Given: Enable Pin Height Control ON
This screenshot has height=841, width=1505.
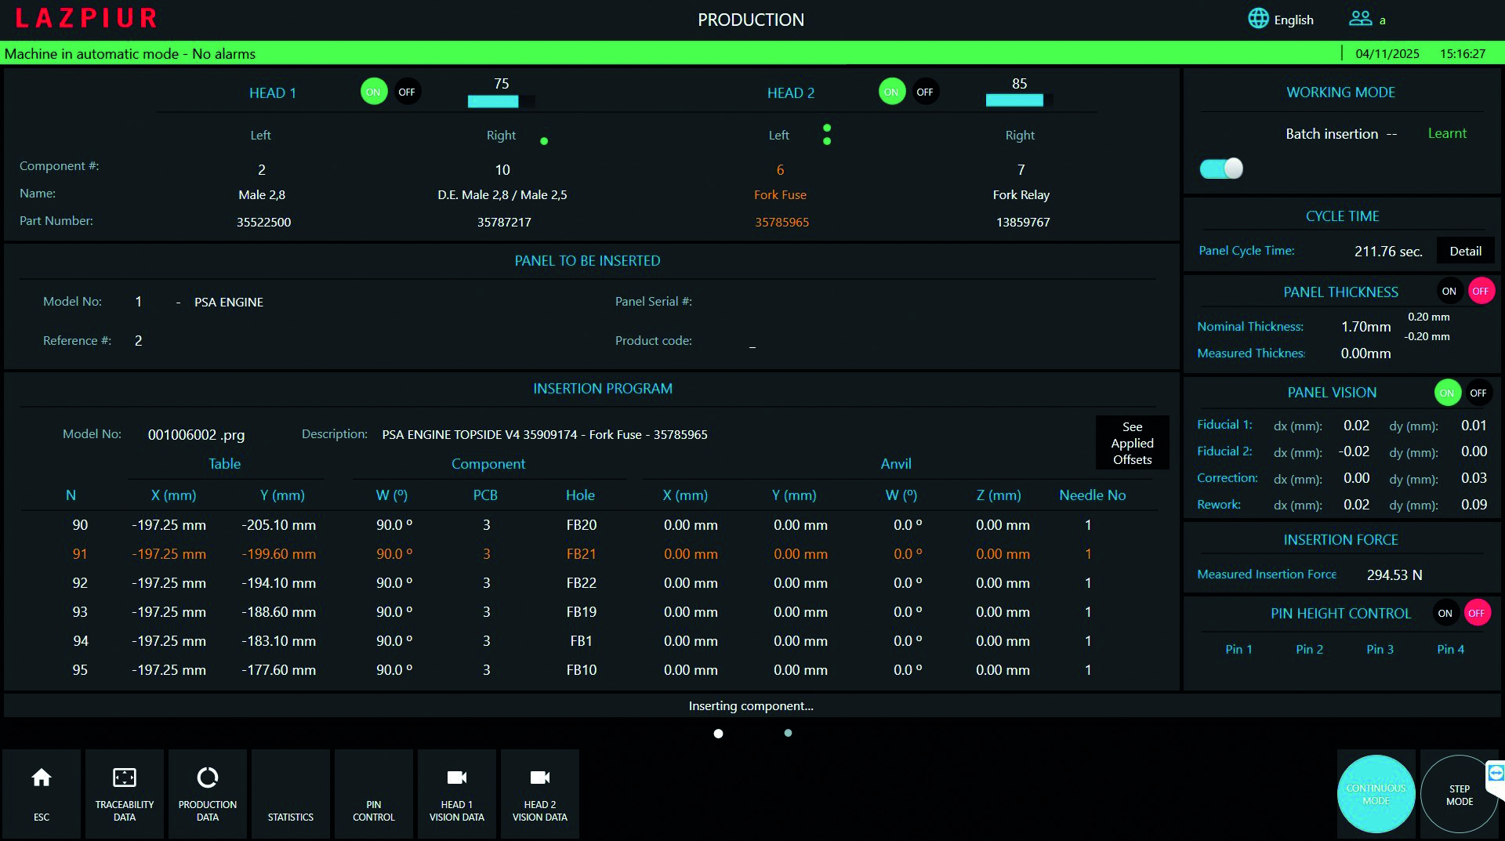Looking at the screenshot, I should [1445, 613].
